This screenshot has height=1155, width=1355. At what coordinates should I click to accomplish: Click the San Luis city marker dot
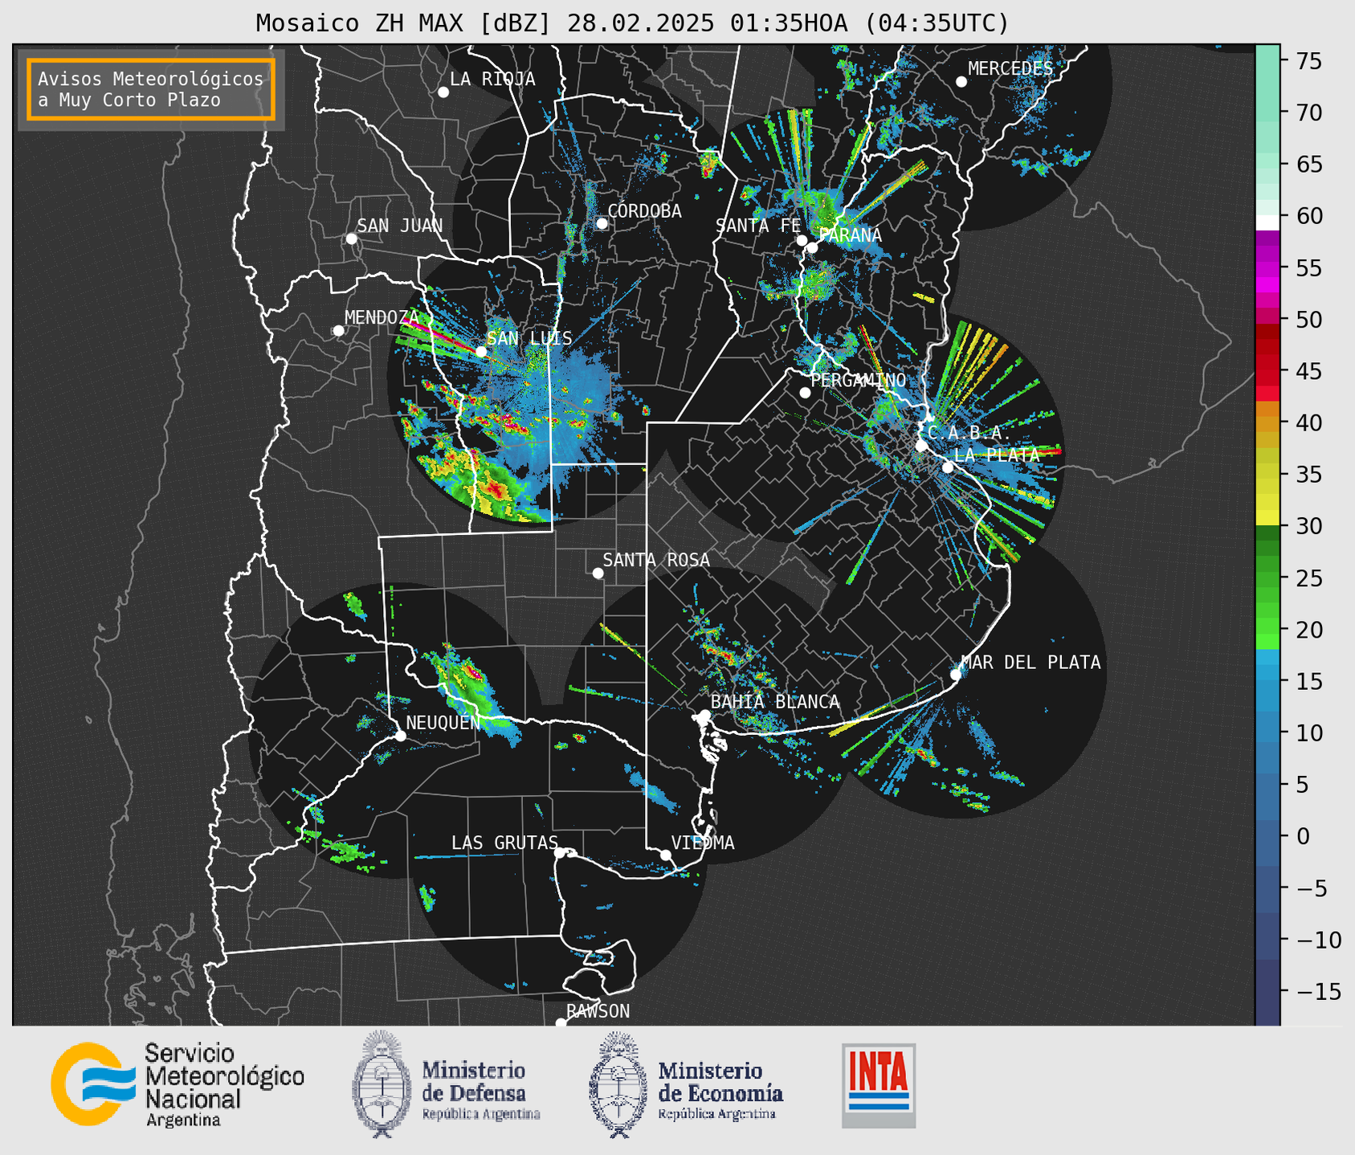coord(481,352)
